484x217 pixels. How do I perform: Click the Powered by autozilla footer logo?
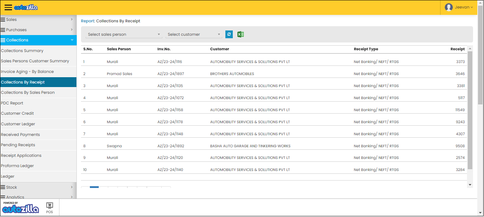coord(21,208)
